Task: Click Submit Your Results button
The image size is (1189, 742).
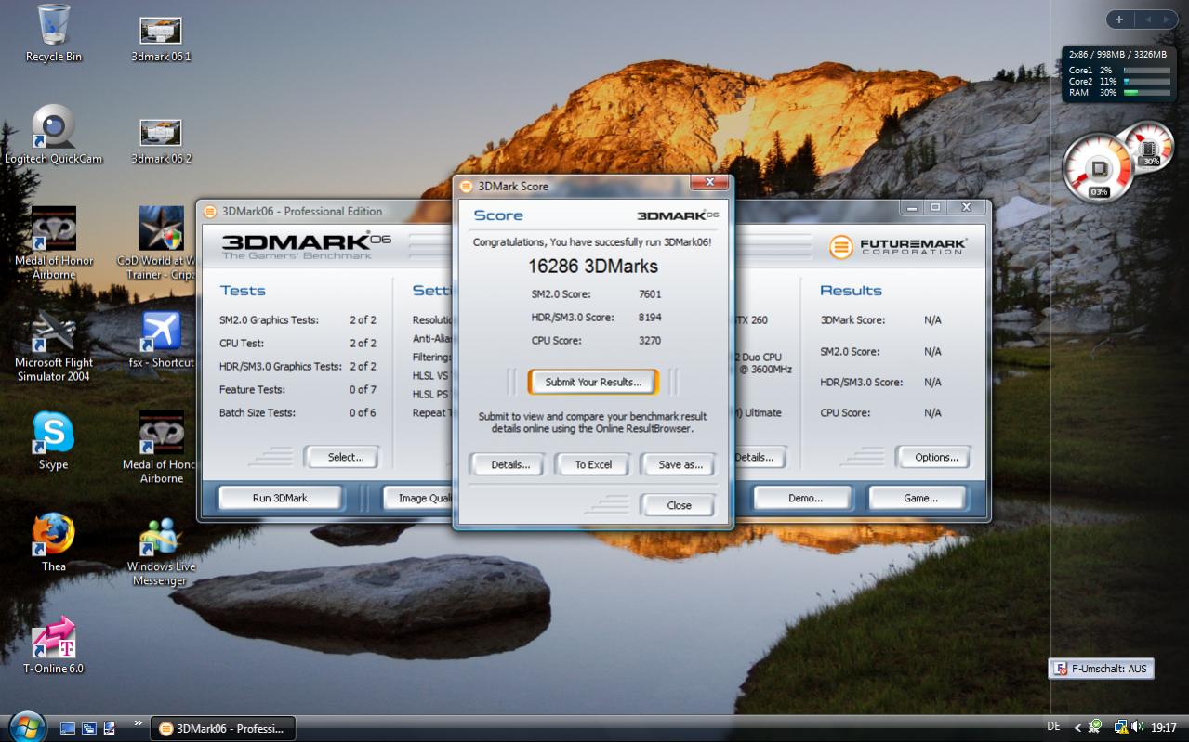Action: 593,382
